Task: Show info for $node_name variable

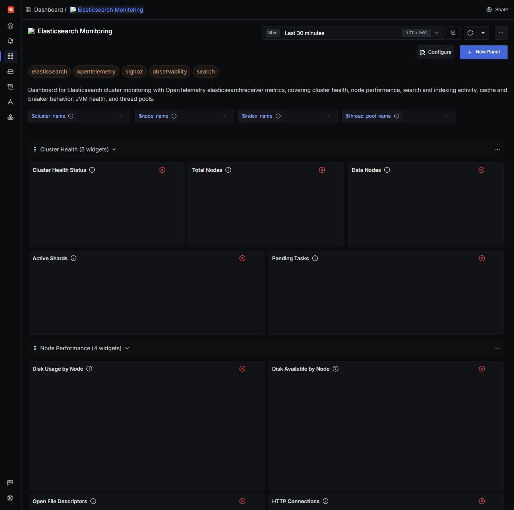Action: [174, 116]
